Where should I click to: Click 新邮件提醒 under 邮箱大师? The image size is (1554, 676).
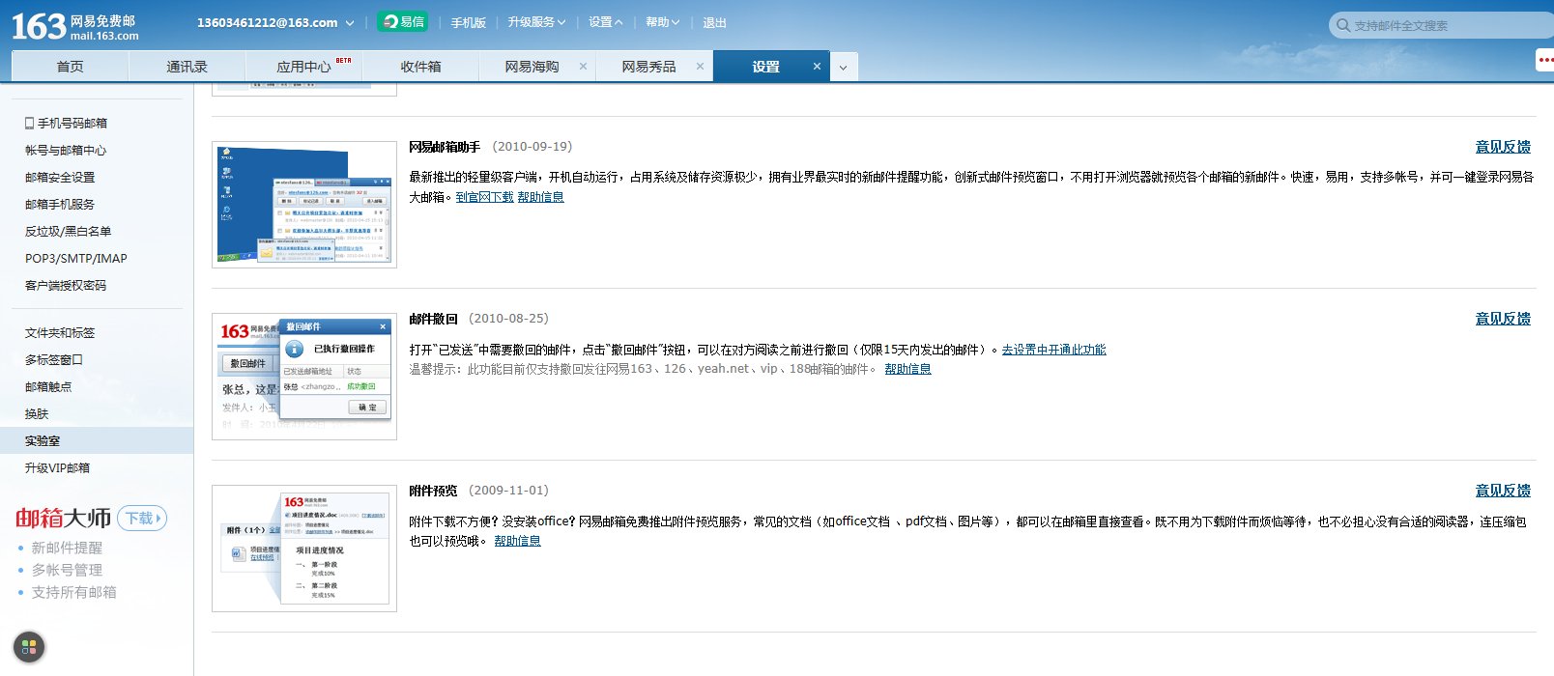(x=67, y=548)
